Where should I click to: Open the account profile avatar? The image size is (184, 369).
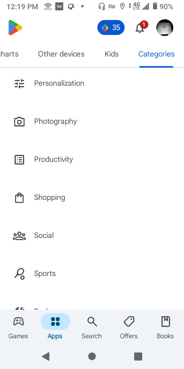(165, 28)
